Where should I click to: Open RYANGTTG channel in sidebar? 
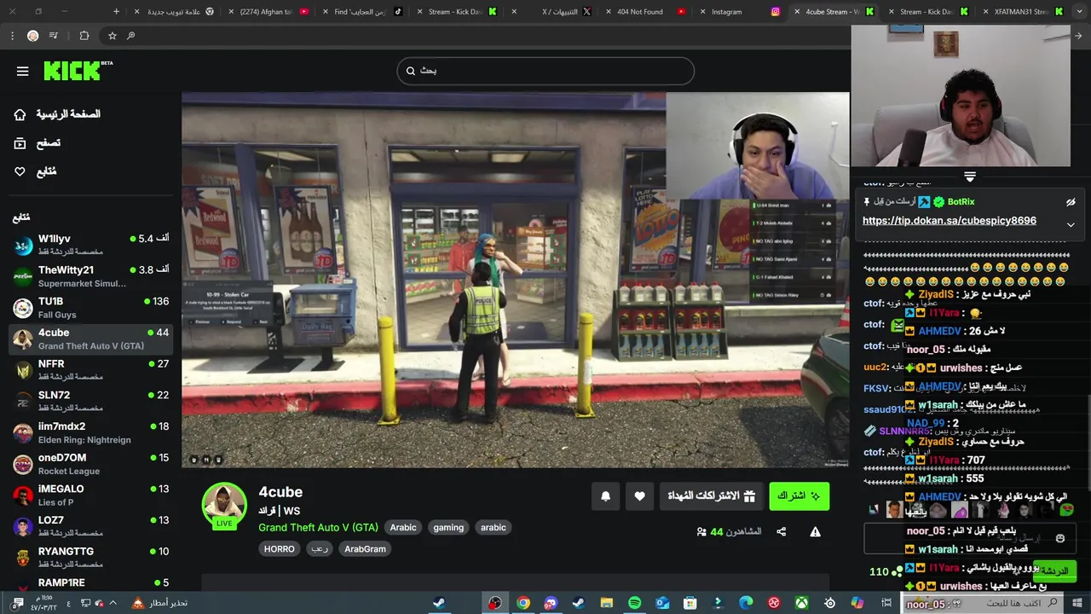point(90,558)
